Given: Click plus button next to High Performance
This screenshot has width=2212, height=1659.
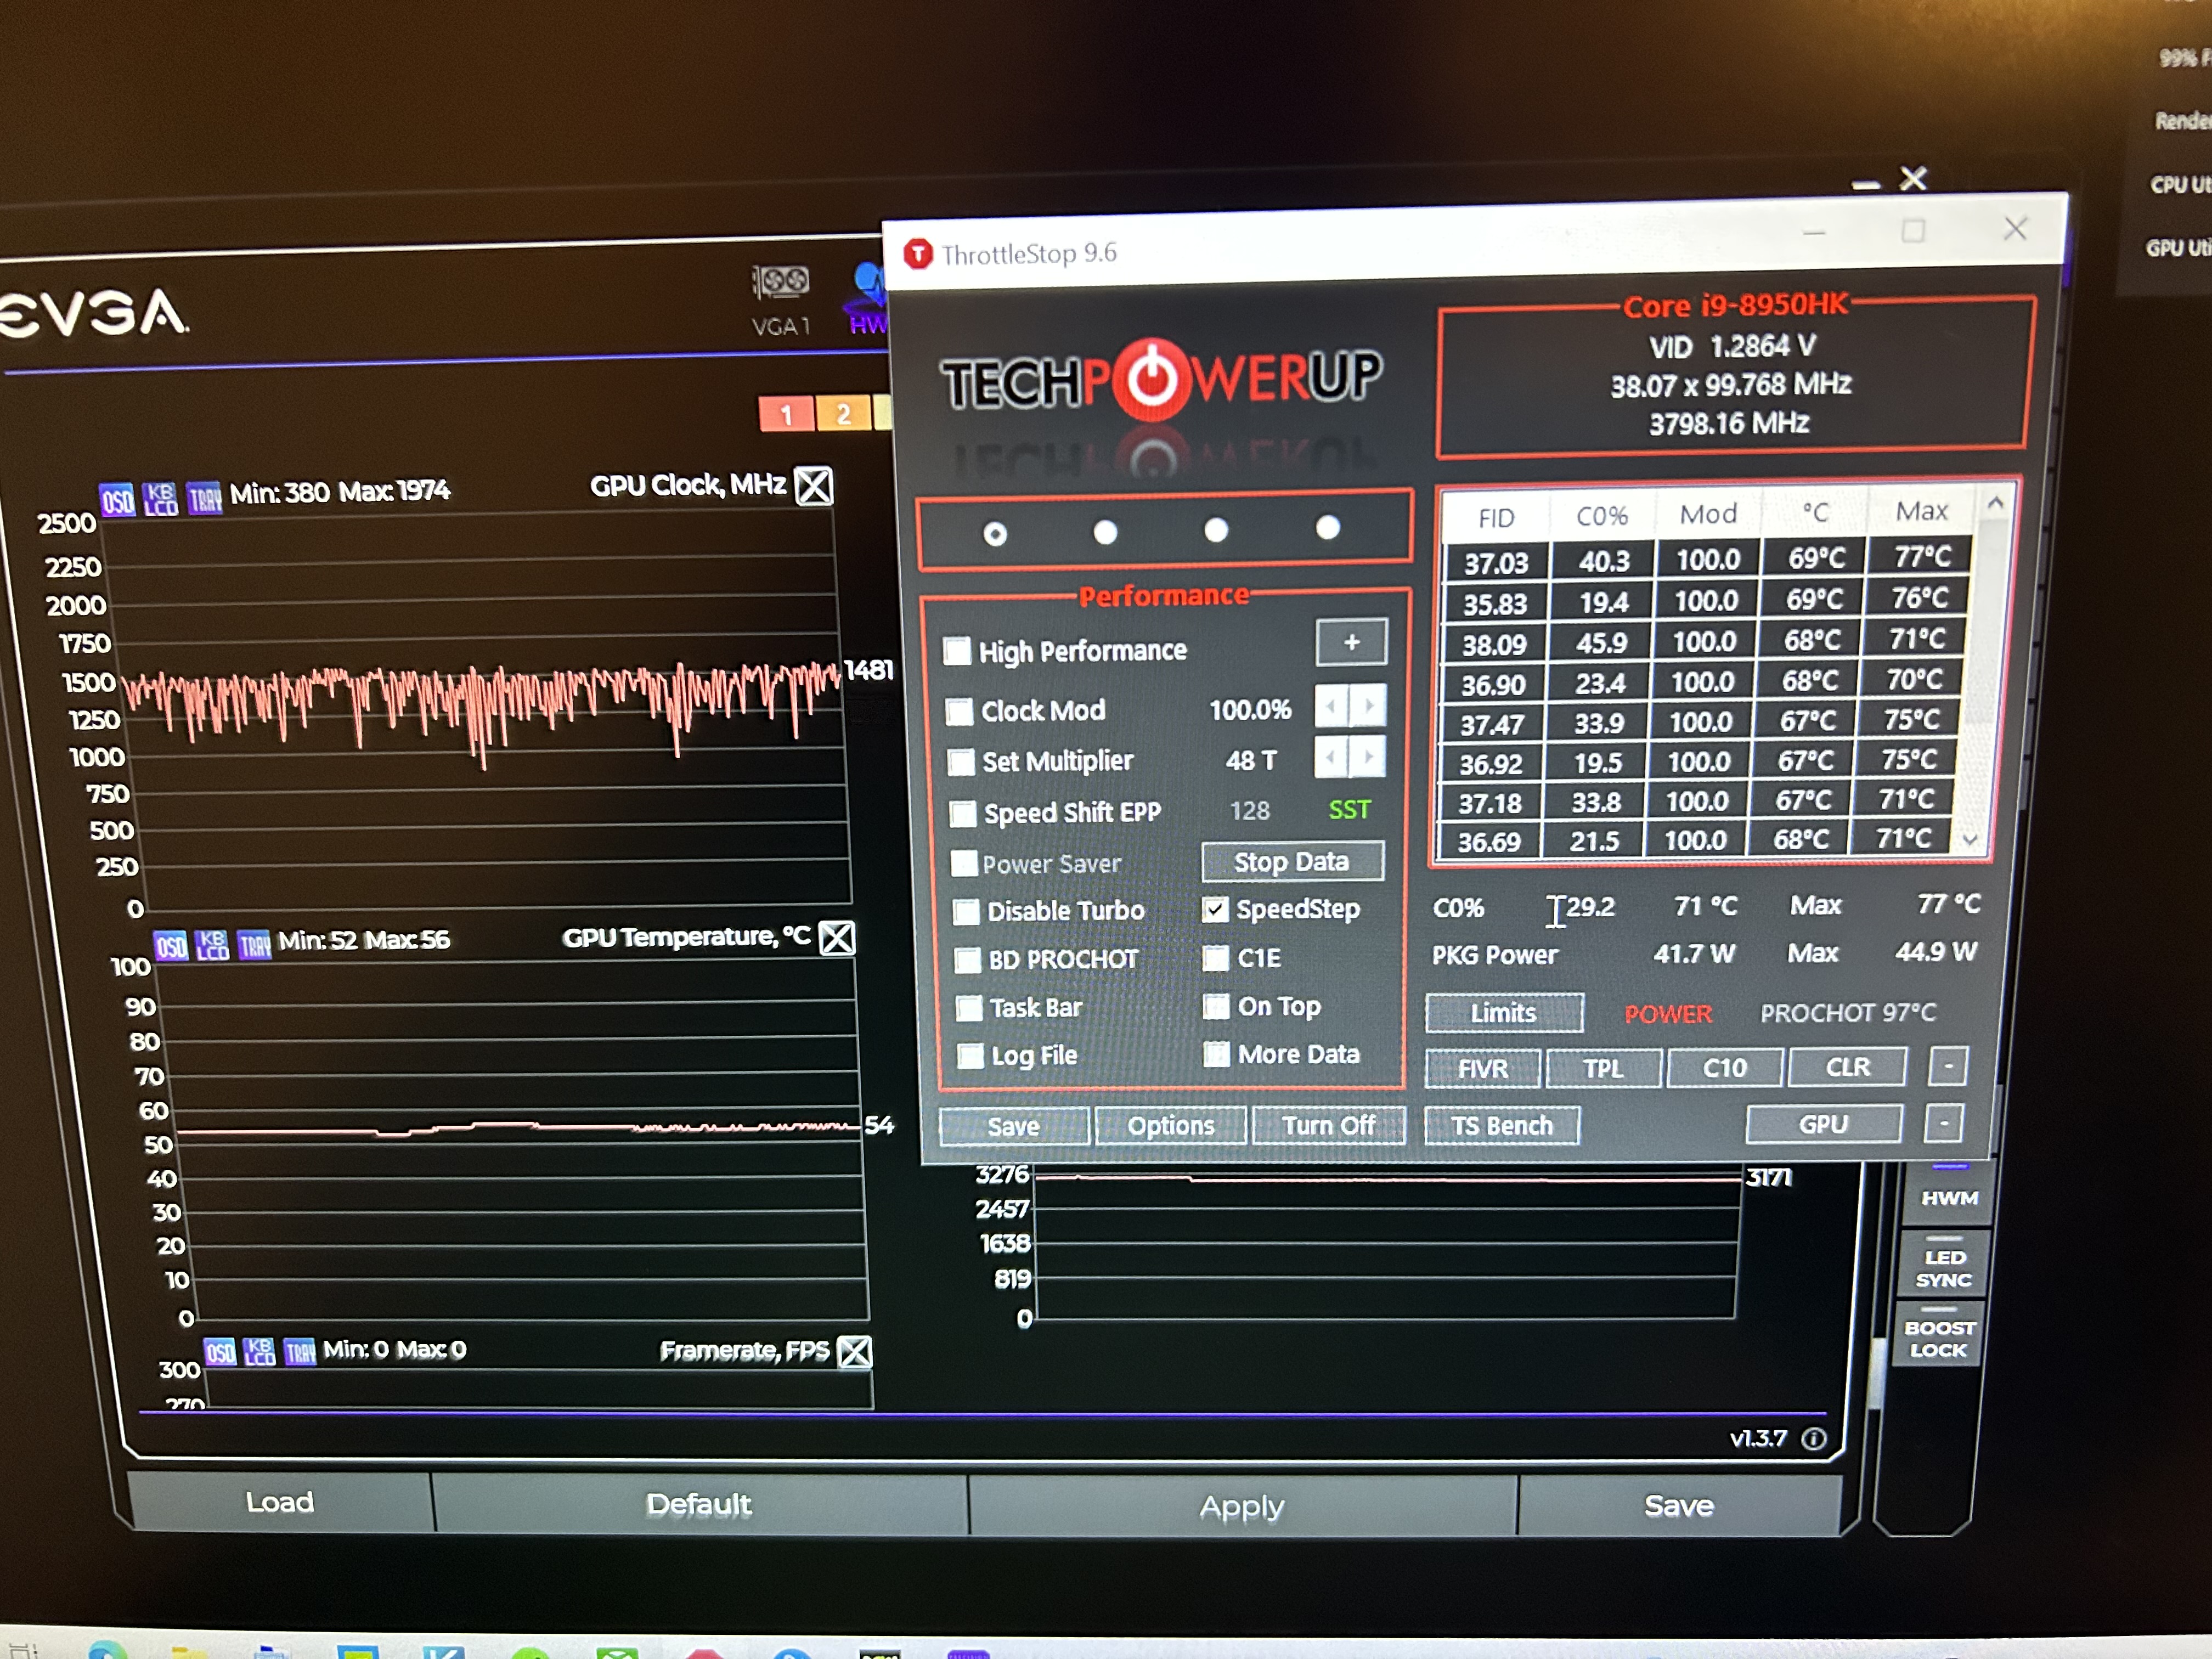Looking at the screenshot, I should (x=1351, y=642).
